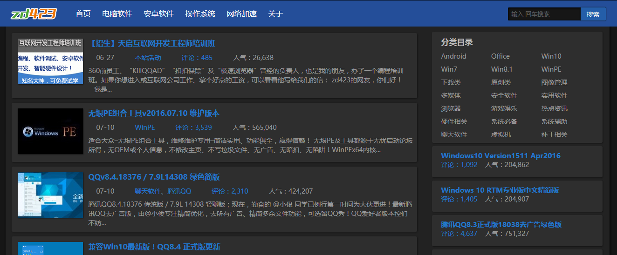The image size is (617, 255).
Task: Click the 搜索 button
Action: click(593, 14)
